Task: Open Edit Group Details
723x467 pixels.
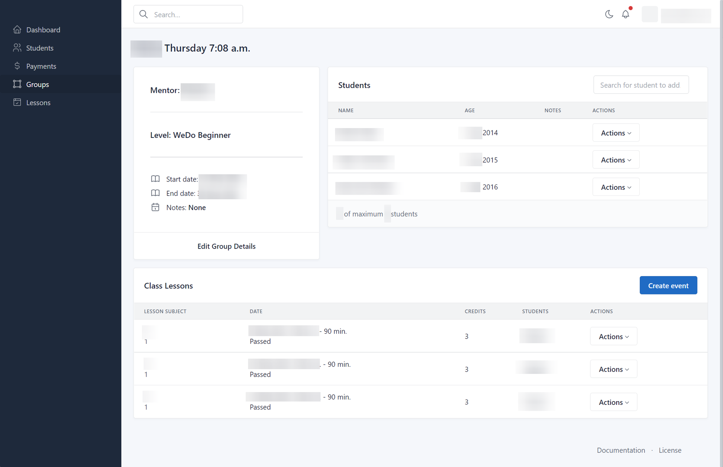Action: [226, 246]
